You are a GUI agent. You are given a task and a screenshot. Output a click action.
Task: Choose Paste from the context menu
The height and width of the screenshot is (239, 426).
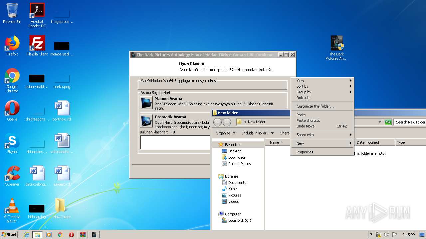click(322, 115)
